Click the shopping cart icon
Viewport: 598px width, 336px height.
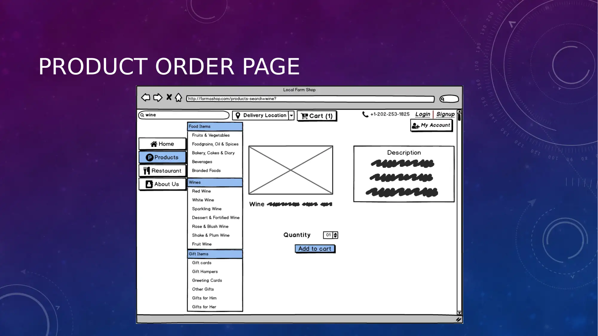coord(304,116)
